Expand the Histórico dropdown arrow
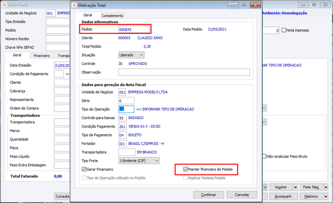333x203 pixels. (326, 196)
